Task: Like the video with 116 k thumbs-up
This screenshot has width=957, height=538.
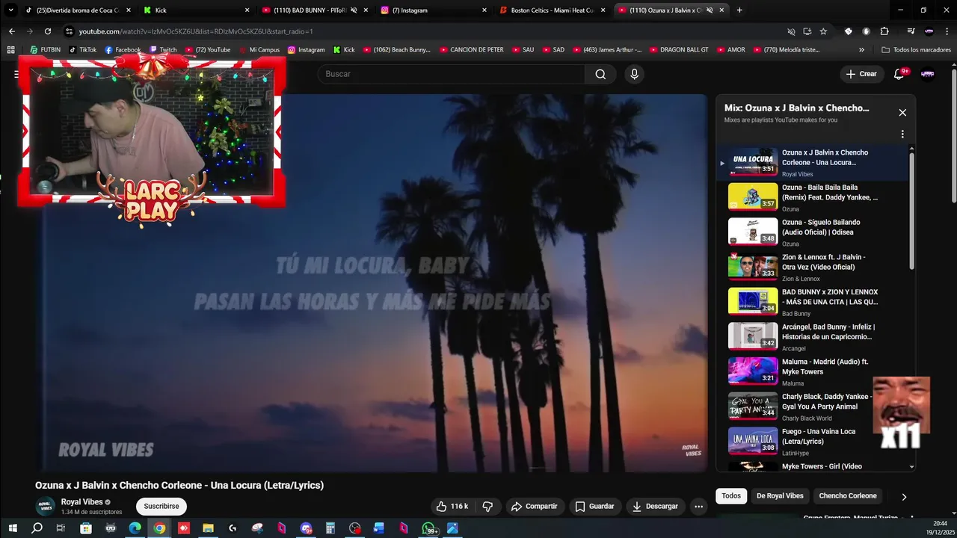Action: [x=452, y=506]
